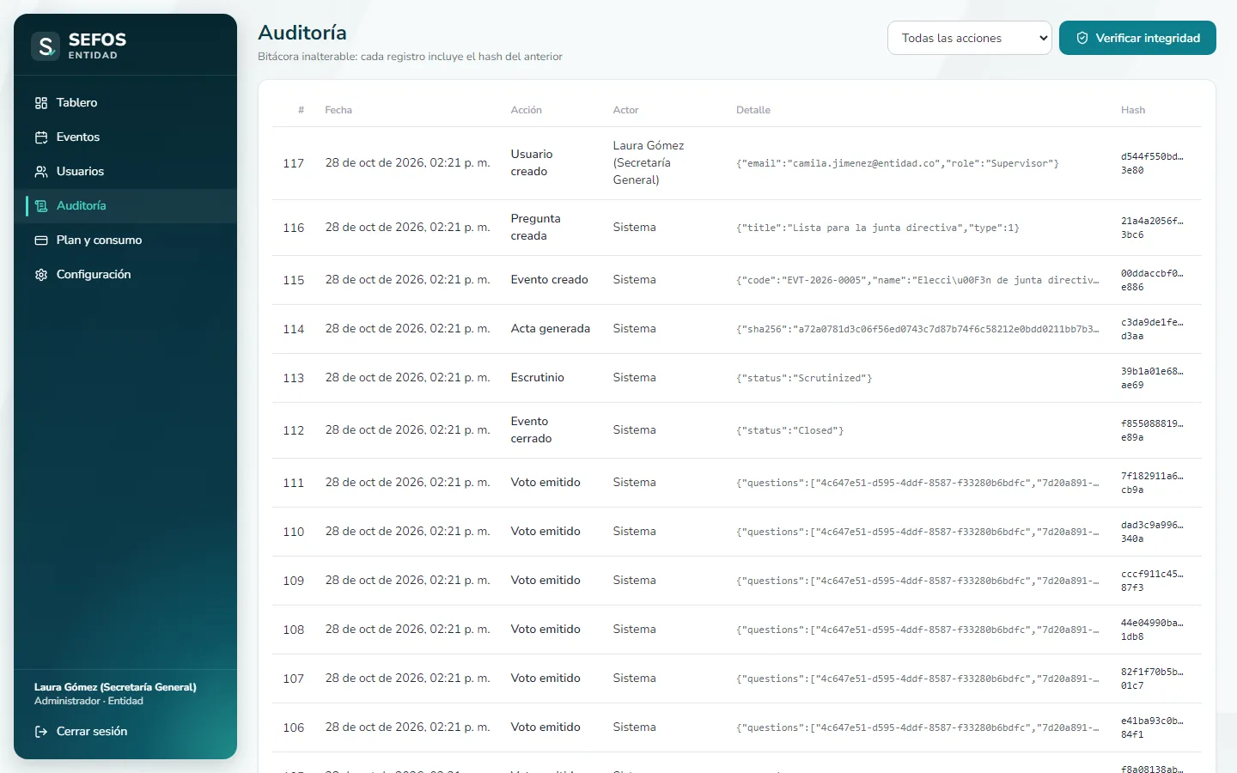Image resolution: width=1237 pixels, height=773 pixels.
Task: Click the Detalle column header
Action: [753, 110]
